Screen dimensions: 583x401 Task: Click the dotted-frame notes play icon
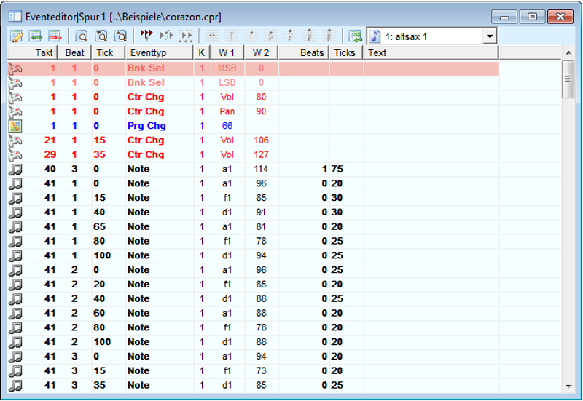click(x=186, y=36)
